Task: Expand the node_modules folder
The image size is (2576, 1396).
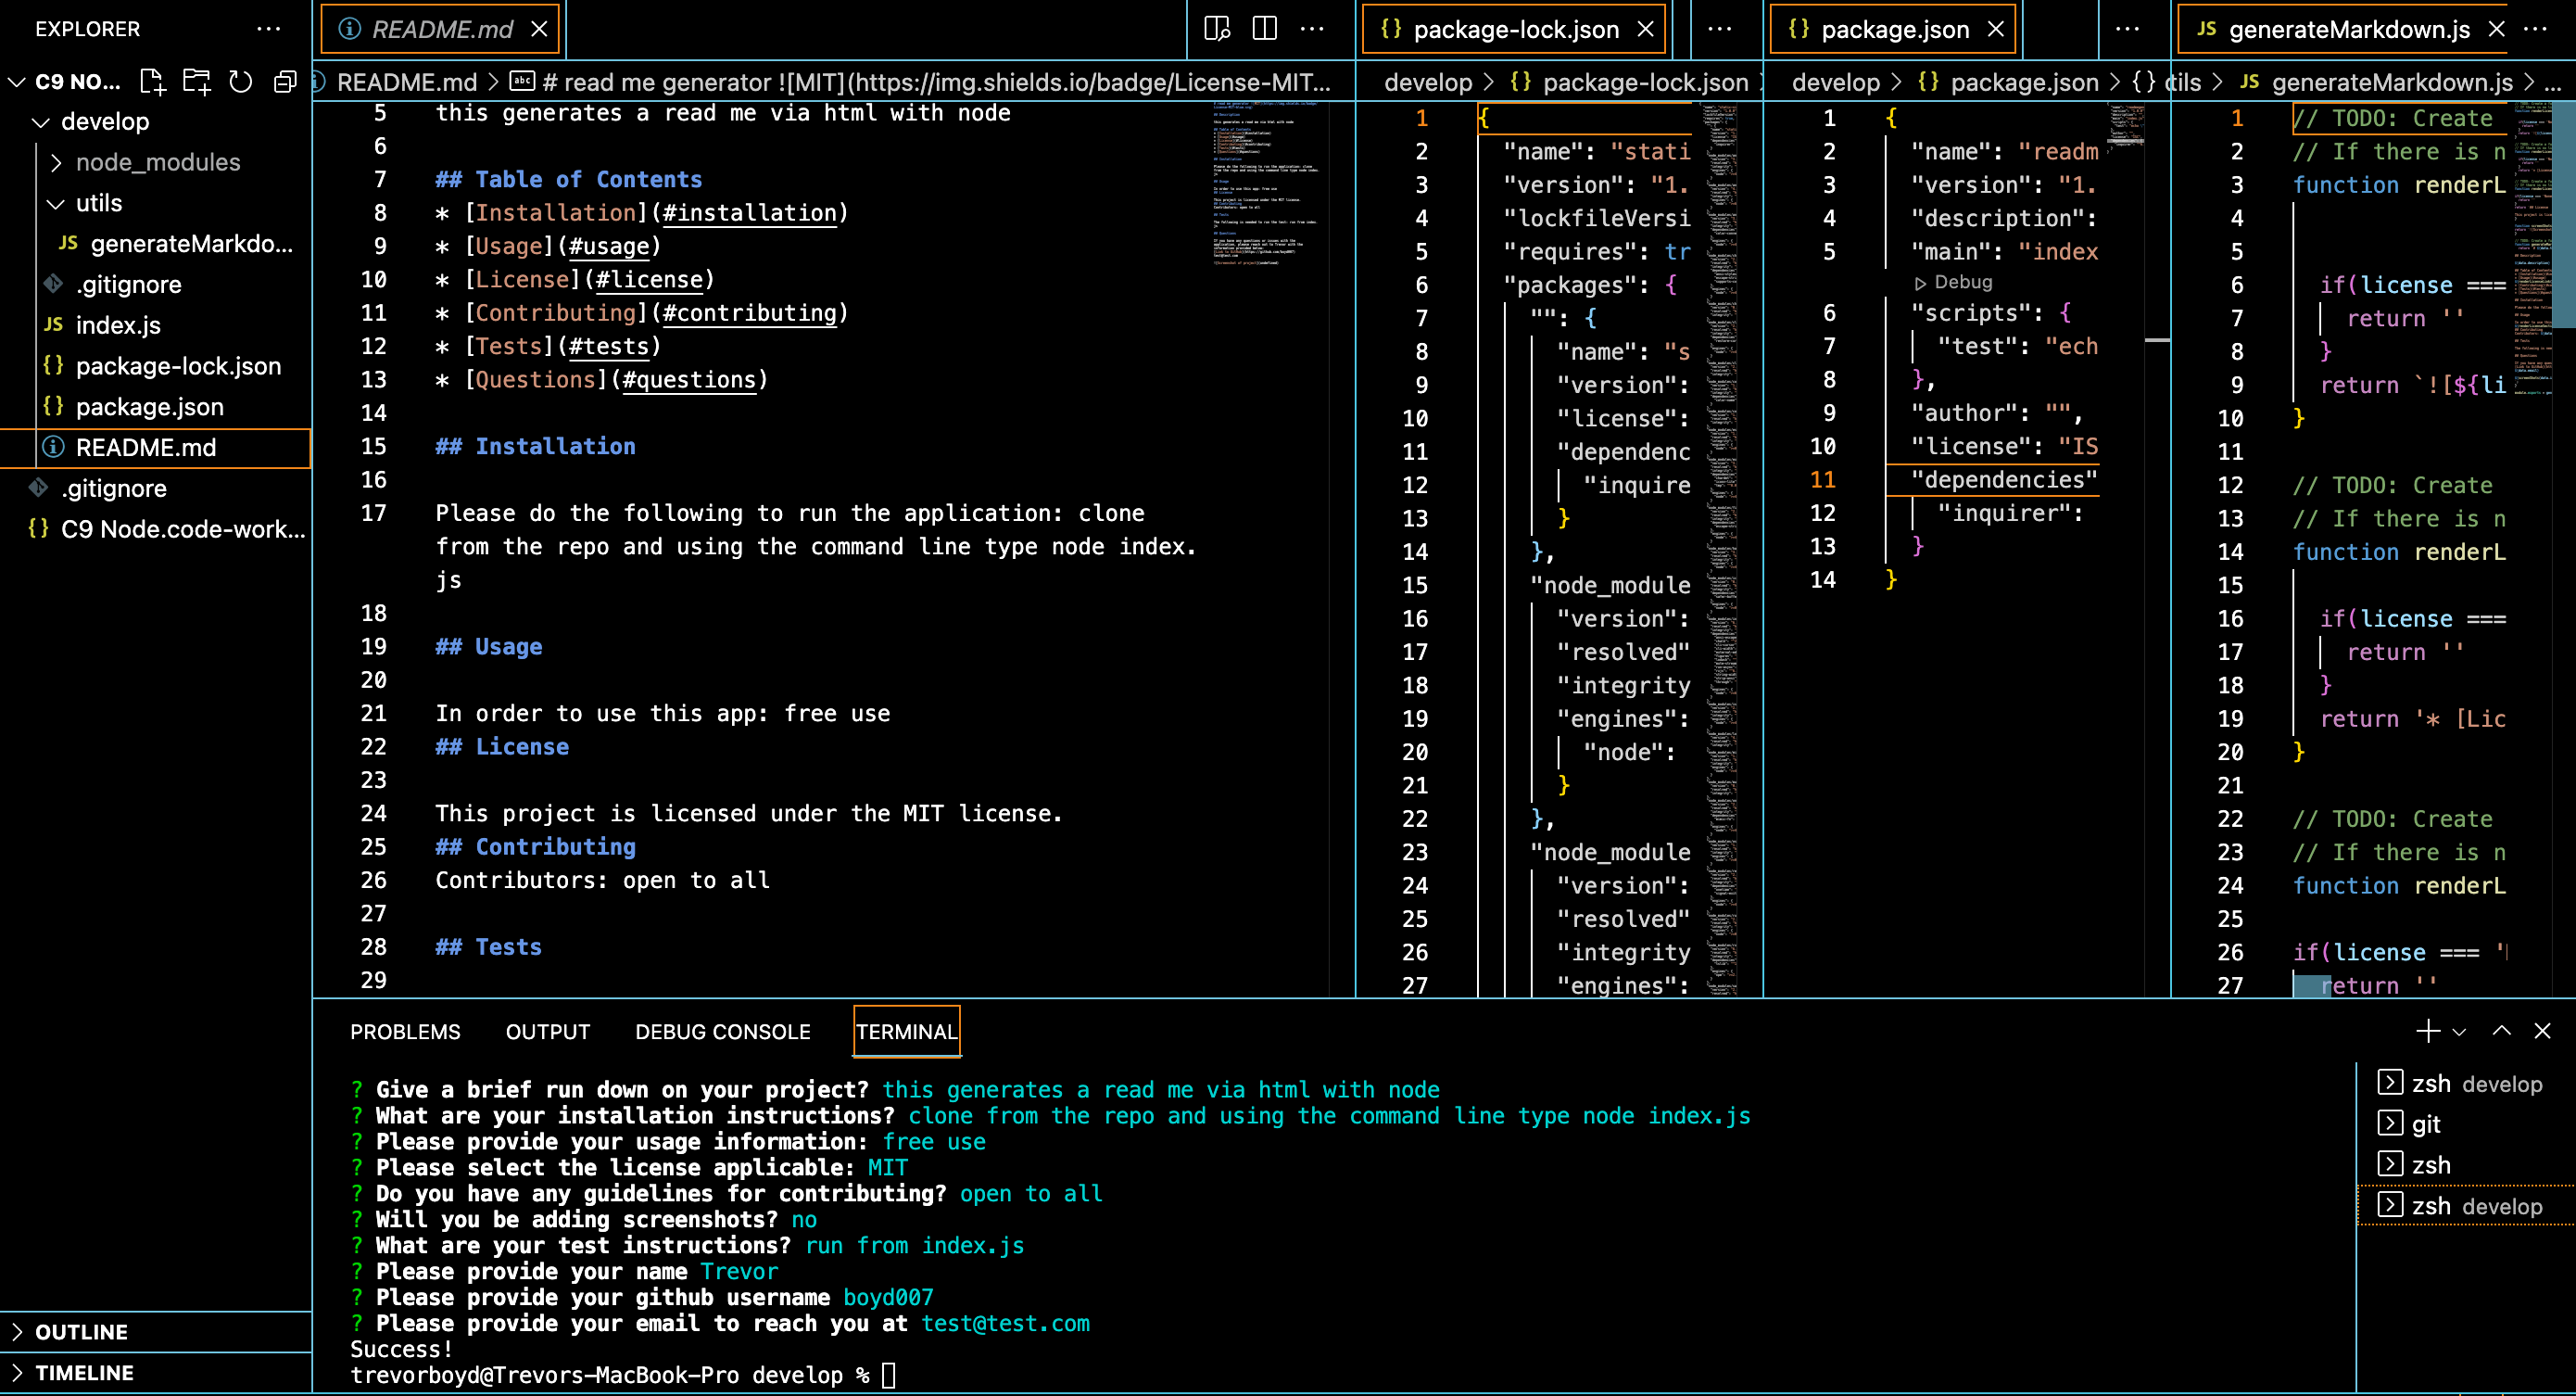Action: (157, 162)
